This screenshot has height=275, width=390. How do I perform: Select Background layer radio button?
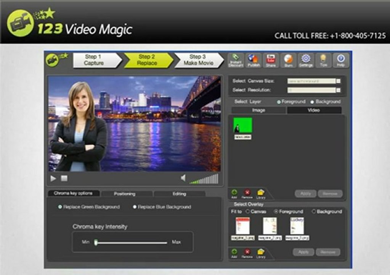312,102
